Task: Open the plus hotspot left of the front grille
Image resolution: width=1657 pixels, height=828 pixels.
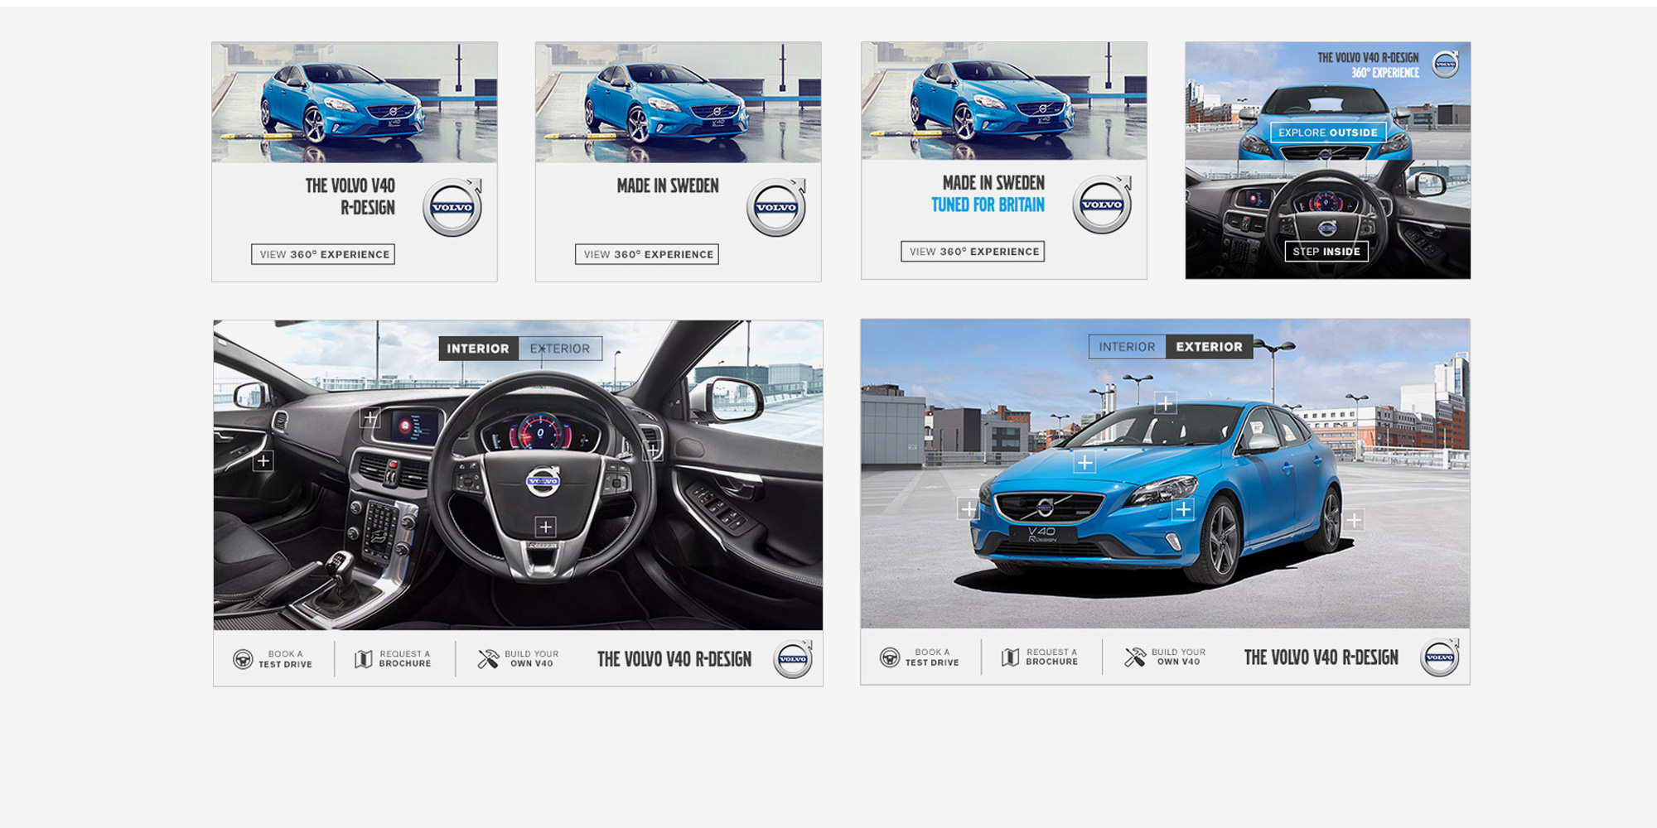Action: (968, 508)
